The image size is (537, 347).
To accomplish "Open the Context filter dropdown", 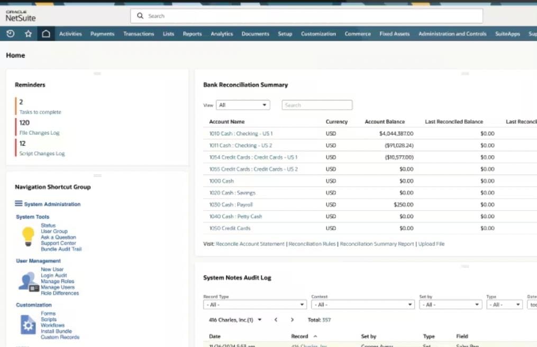I will click(x=362, y=305).
